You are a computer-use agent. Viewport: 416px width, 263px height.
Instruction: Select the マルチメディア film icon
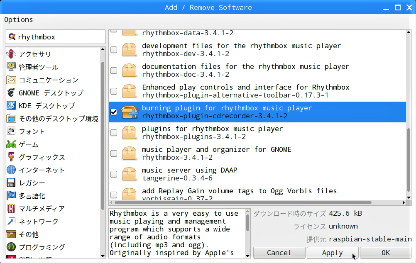11,208
